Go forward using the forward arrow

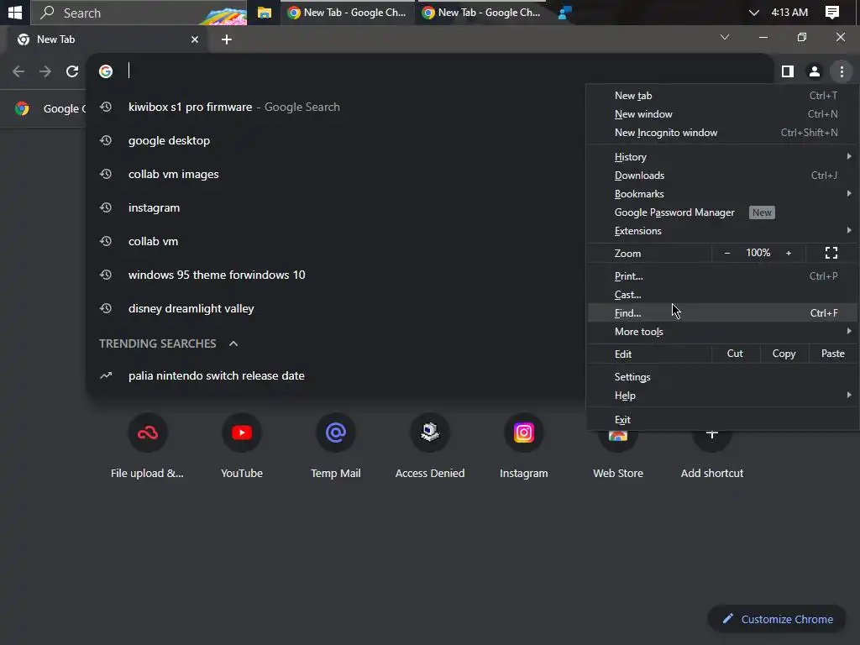click(45, 71)
